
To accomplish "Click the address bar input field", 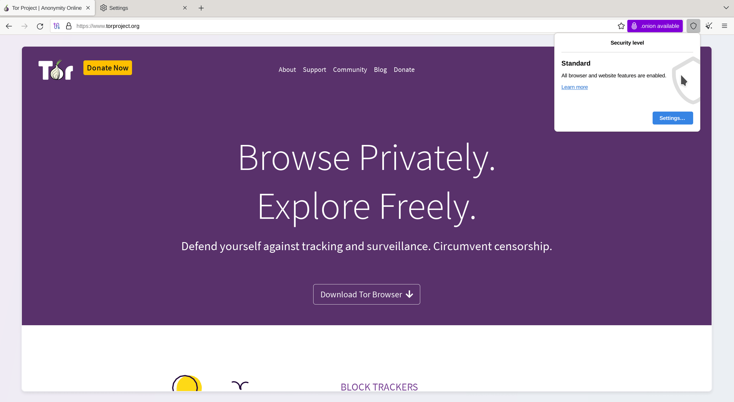I will pos(343,26).
